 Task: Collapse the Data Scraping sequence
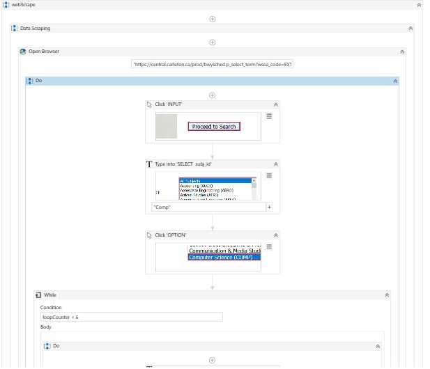[410, 29]
